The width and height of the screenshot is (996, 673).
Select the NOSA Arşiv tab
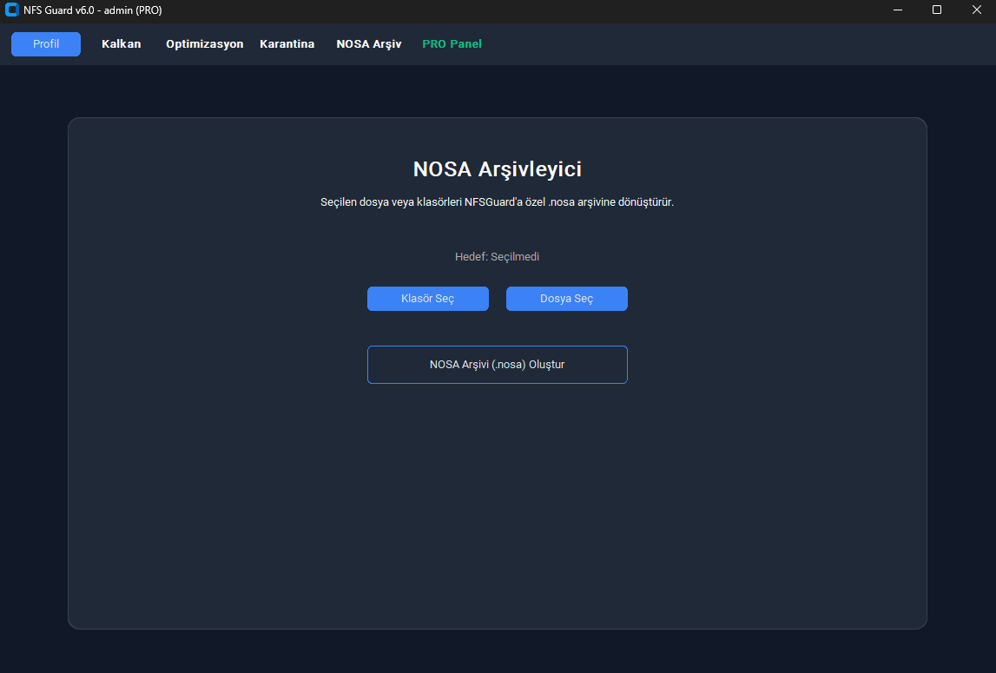click(x=369, y=43)
